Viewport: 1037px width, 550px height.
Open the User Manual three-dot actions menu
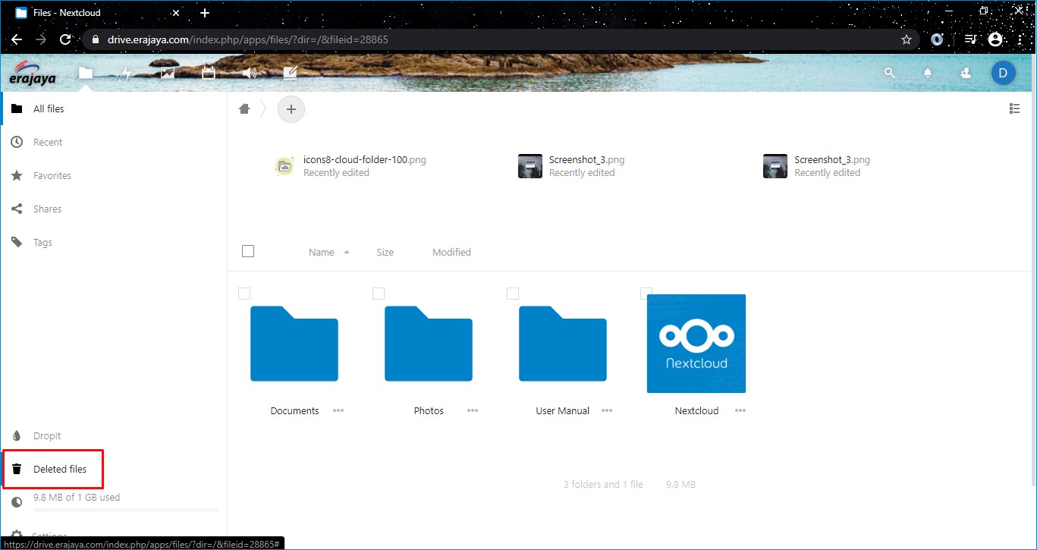[x=607, y=410]
